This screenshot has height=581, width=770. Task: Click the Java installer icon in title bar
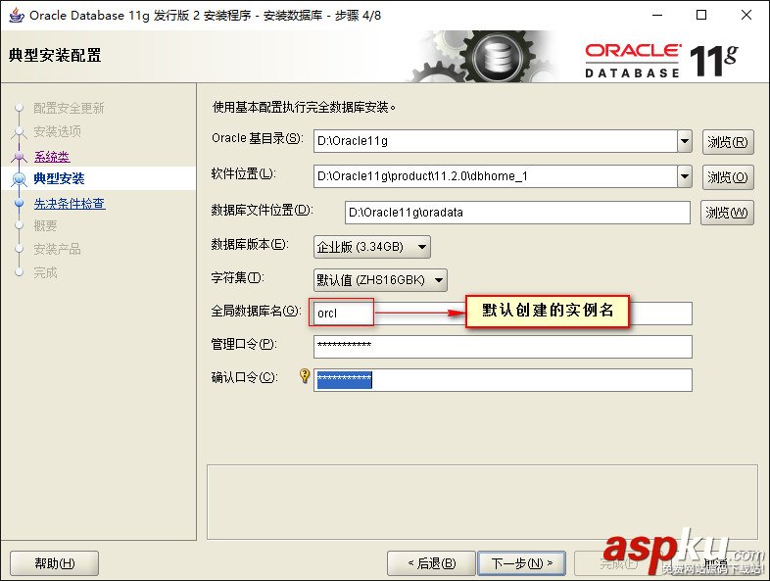point(17,15)
